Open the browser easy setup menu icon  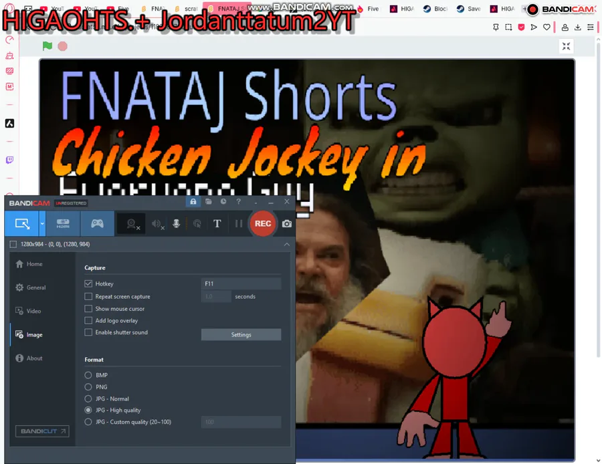pyautogui.click(x=591, y=27)
